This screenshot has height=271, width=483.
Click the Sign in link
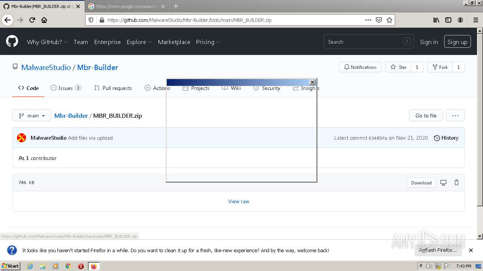tap(429, 42)
